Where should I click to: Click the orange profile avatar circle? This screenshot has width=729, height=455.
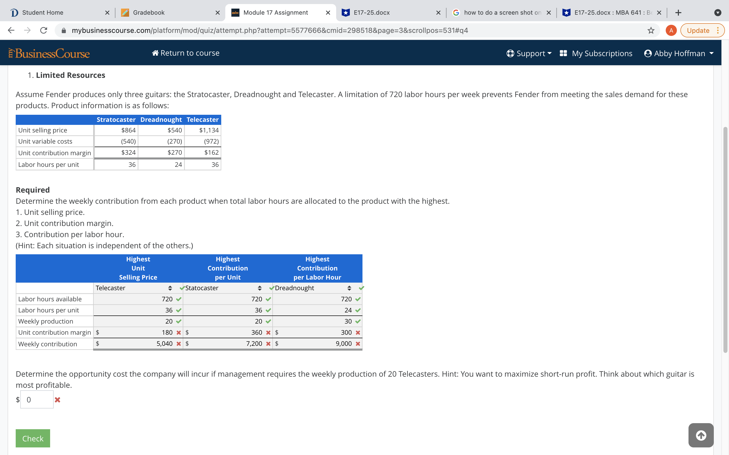click(671, 30)
